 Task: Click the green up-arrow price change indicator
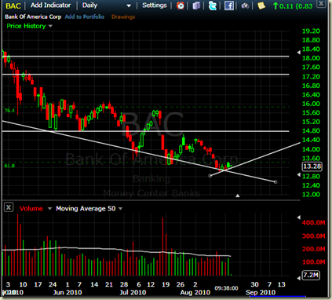click(x=275, y=5)
